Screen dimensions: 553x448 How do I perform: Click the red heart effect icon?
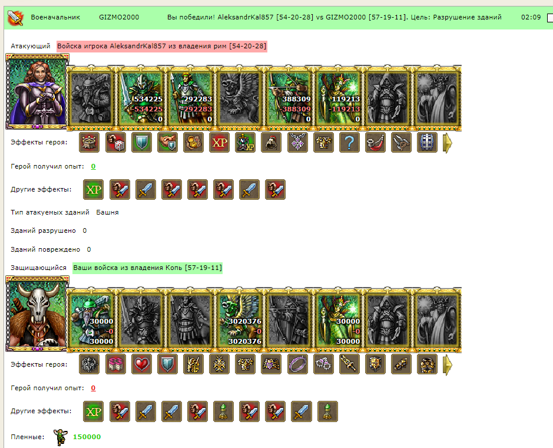[x=141, y=364]
